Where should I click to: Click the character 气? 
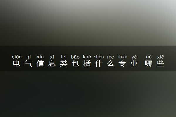[x=28, y=63]
